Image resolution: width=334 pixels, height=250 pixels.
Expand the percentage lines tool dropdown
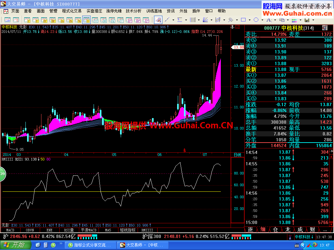(186, 20)
